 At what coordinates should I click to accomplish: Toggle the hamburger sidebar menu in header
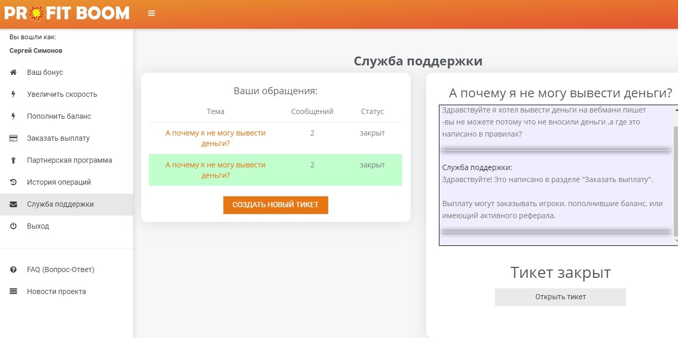[152, 14]
